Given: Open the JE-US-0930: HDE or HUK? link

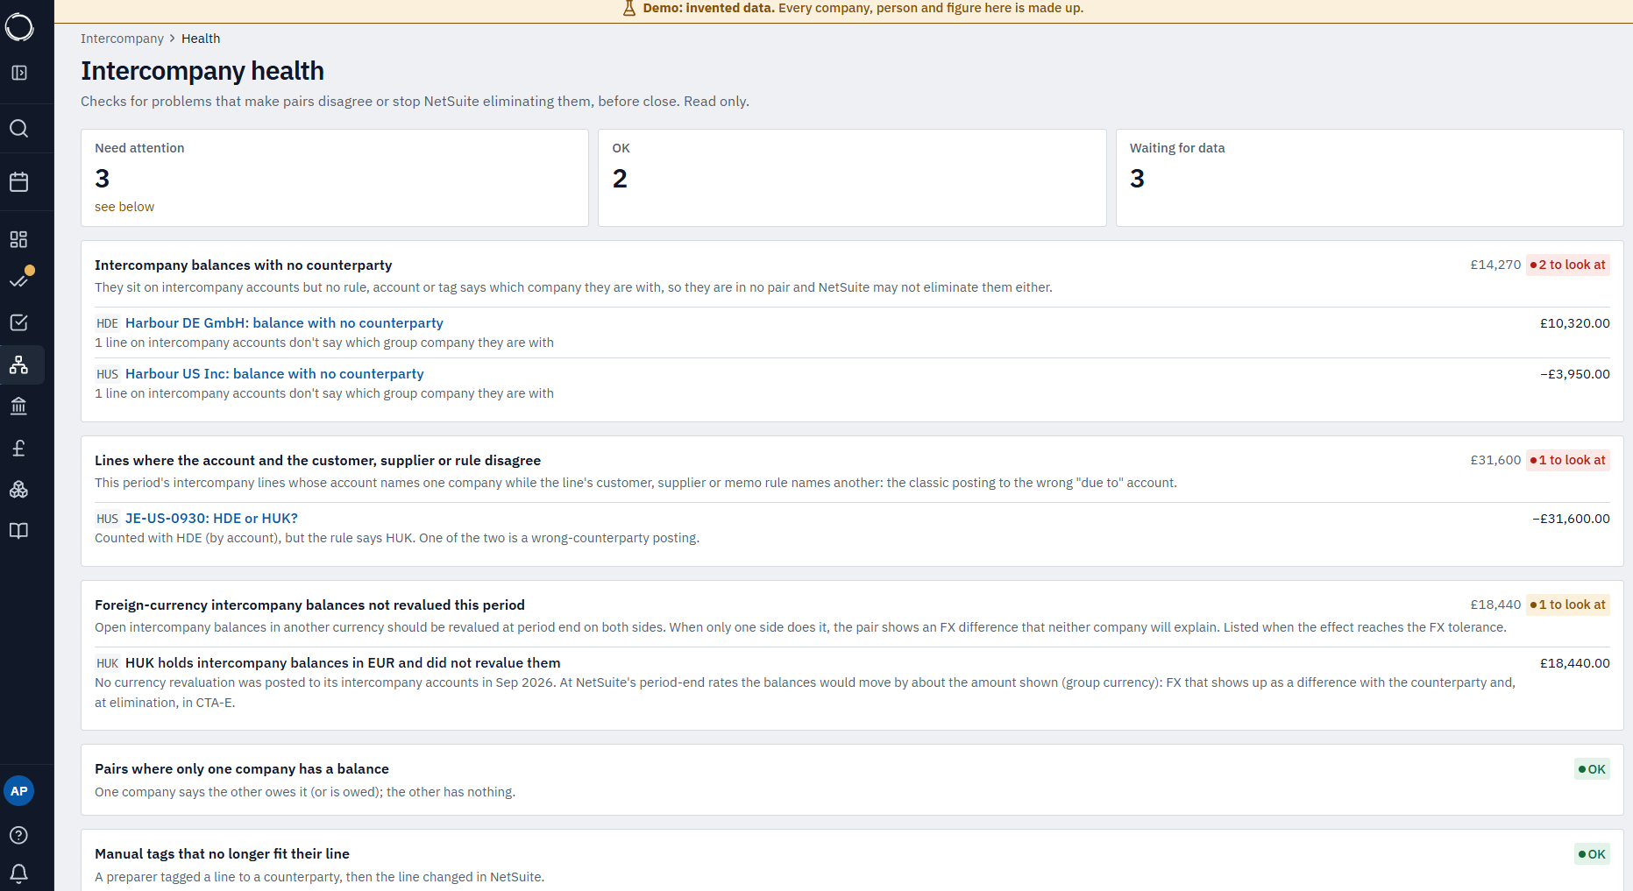Looking at the screenshot, I should 211,519.
